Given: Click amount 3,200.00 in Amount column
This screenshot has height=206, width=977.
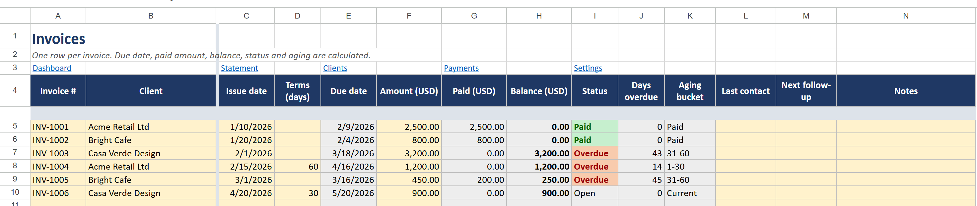Looking at the screenshot, I should 409,153.
